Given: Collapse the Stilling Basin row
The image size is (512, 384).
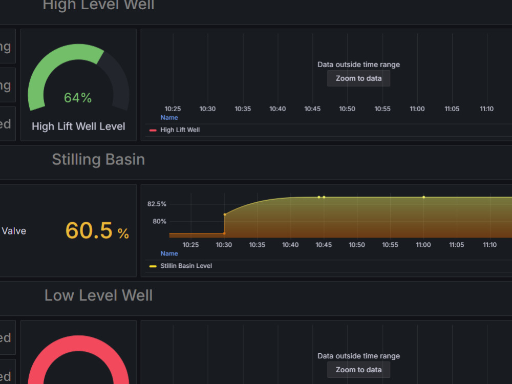Looking at the screenshot, I should click(x=97, y=159).
